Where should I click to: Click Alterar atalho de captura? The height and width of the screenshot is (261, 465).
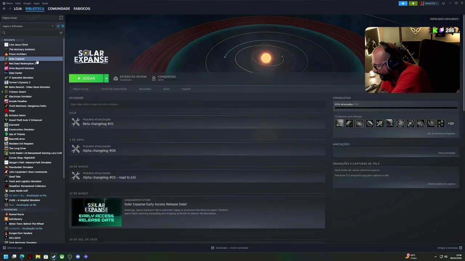[x=441, y=184]
